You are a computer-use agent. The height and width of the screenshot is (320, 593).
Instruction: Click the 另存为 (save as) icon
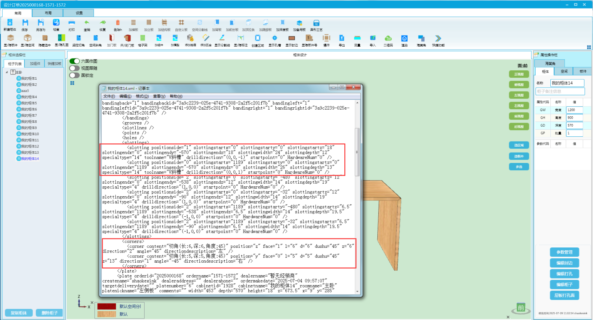point(41,23)
